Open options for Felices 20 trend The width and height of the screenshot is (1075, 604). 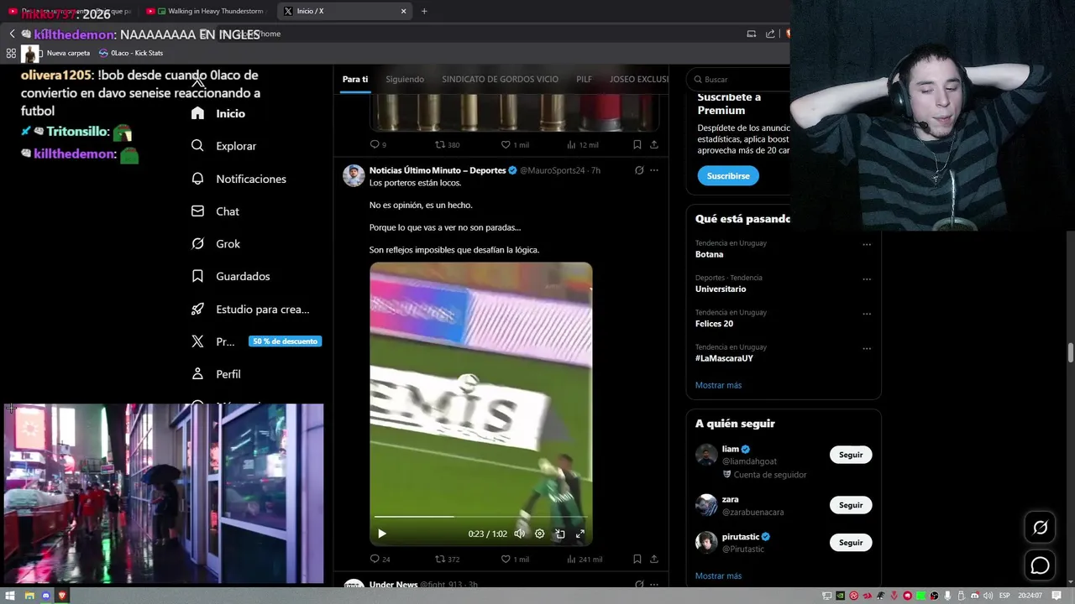point(867,315)
